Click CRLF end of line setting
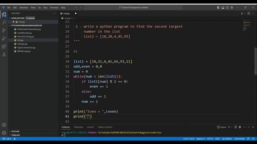Image resolution: width=257 pixels, height=144 pixels. [217, 139]
